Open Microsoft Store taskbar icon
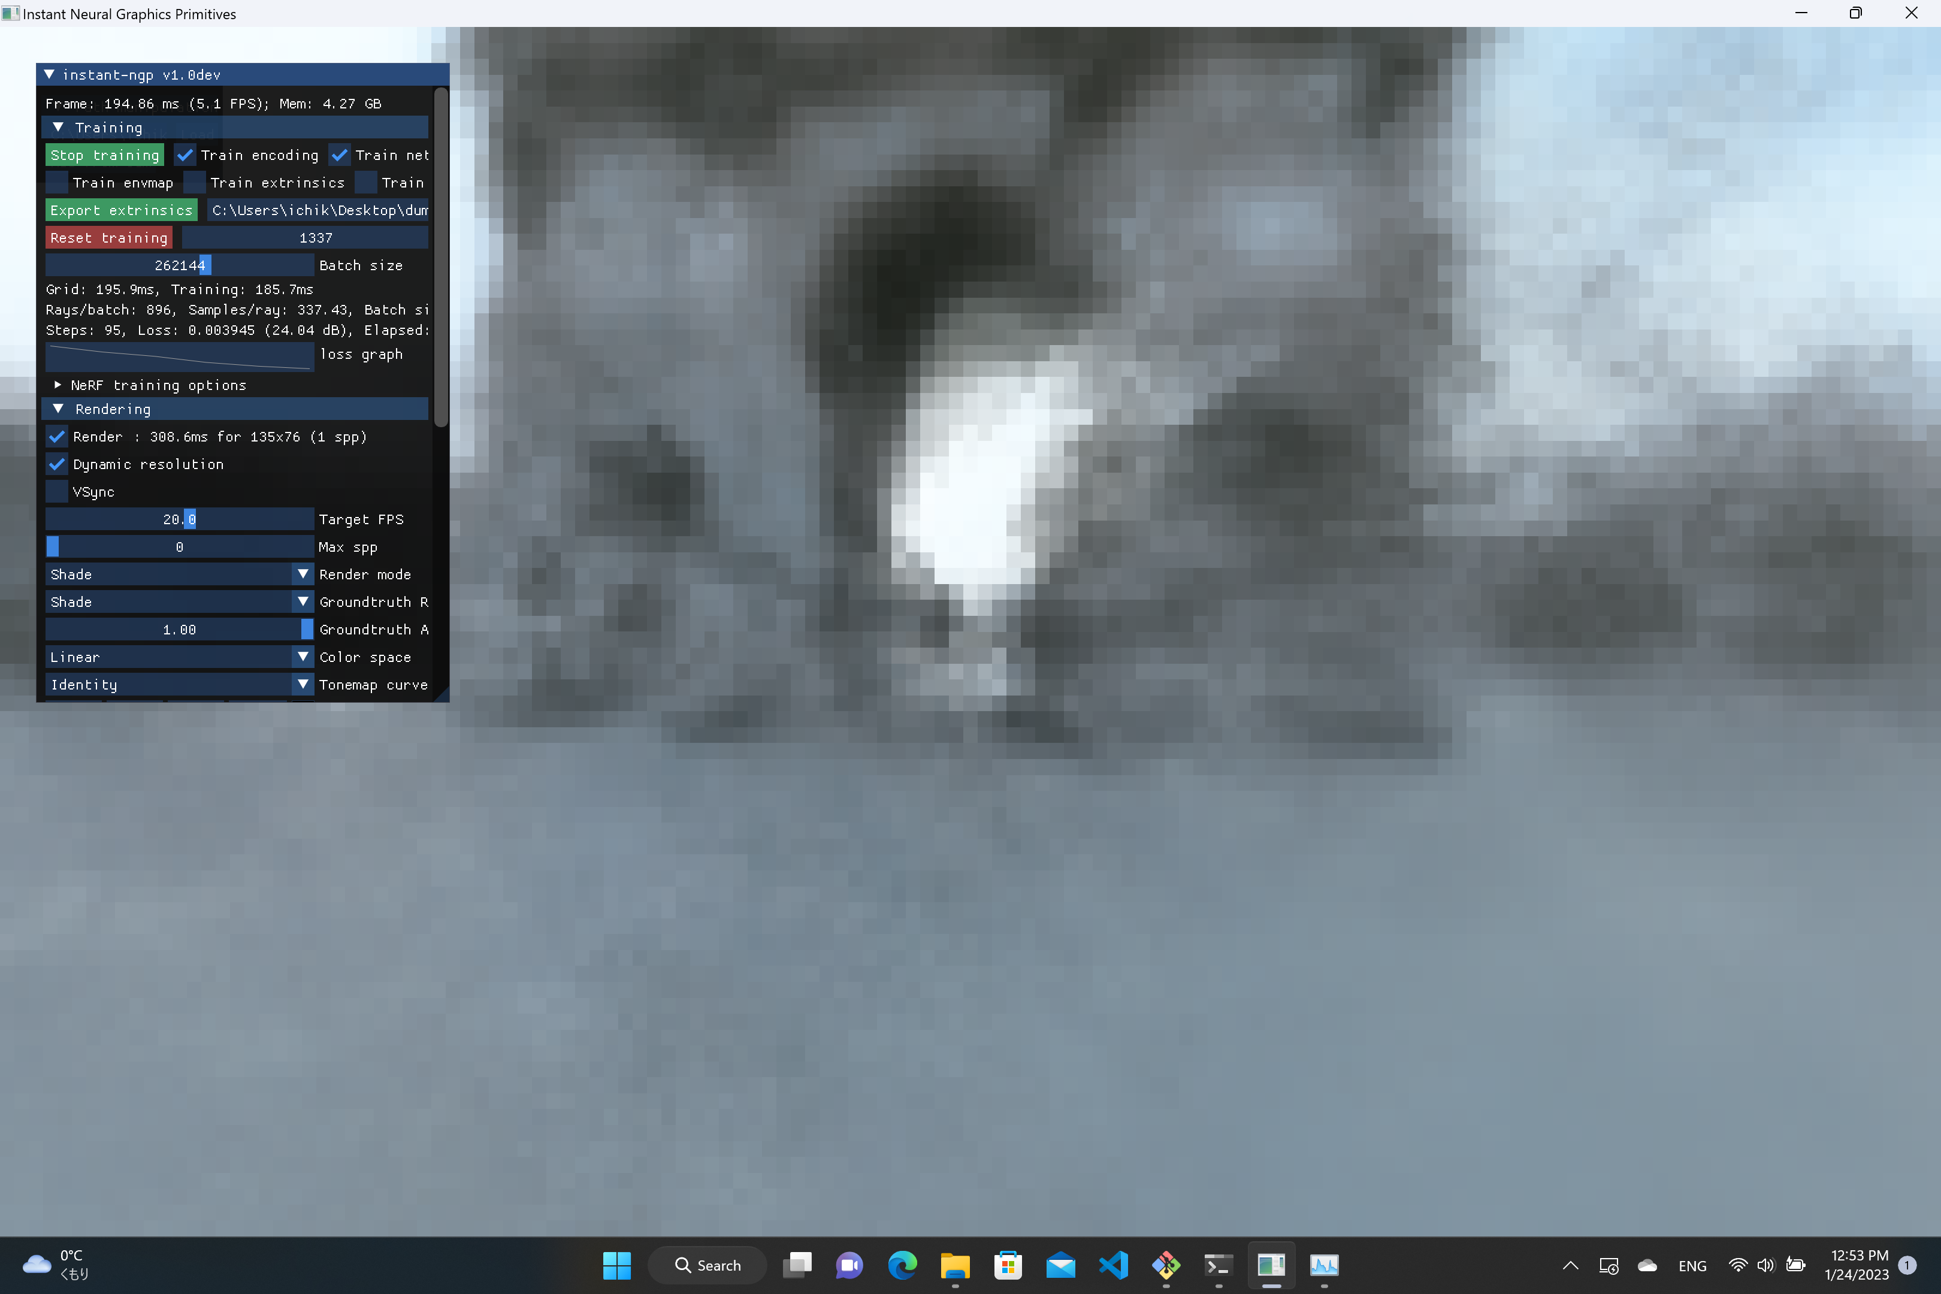 (1008, 1264)
